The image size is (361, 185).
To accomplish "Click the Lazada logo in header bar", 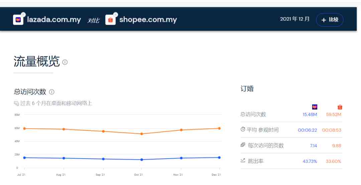I will 17,20.
